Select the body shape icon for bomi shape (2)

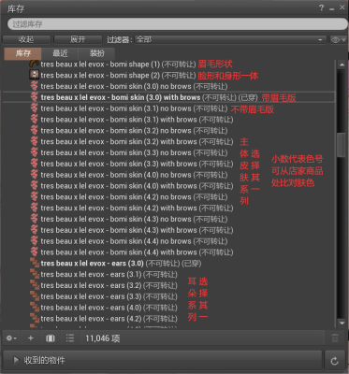(x=35, y=75)
